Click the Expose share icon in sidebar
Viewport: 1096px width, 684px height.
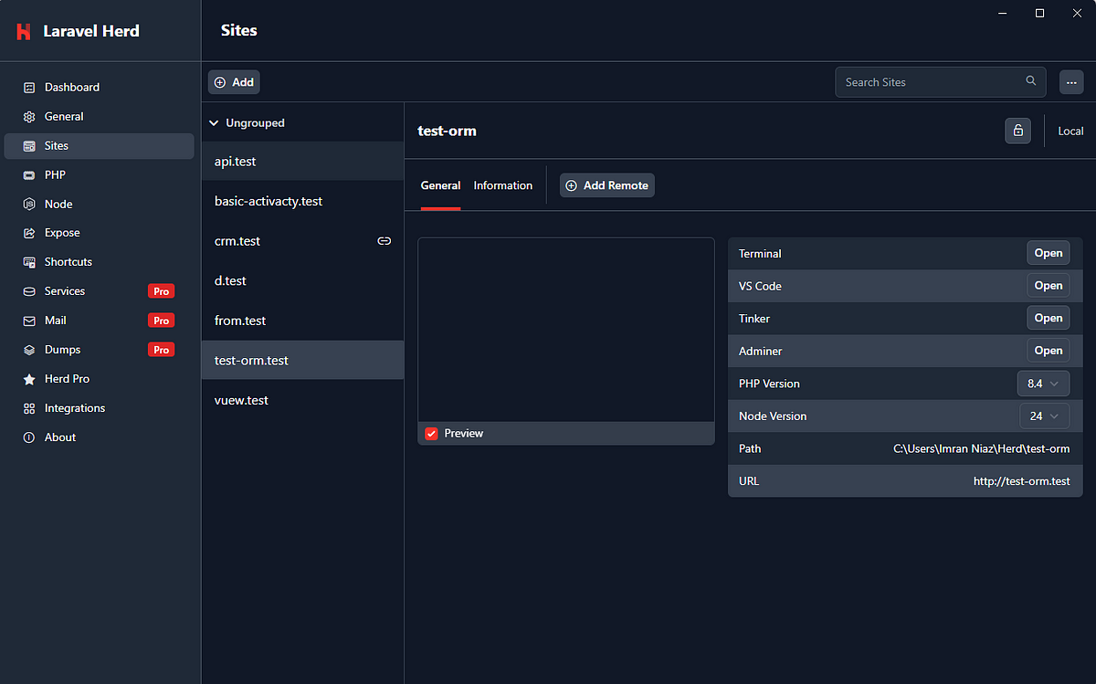(29, 233)
